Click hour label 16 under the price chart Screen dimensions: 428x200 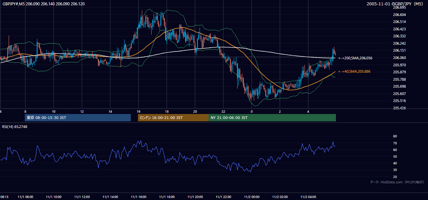[139, 111]
